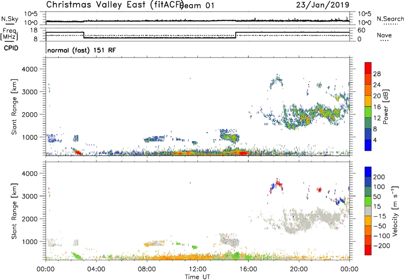Click the red top segment of Power colorbar
This screenshot has width=404, height=280.
click(x=368, y=68)
